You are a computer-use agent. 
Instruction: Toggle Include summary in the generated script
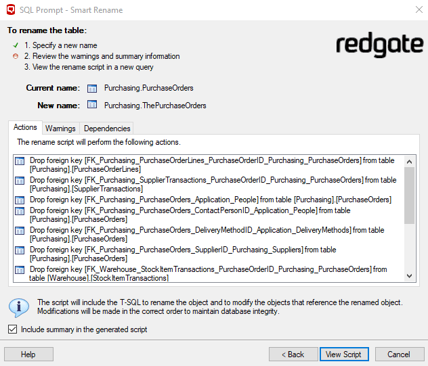click(13, 329)
